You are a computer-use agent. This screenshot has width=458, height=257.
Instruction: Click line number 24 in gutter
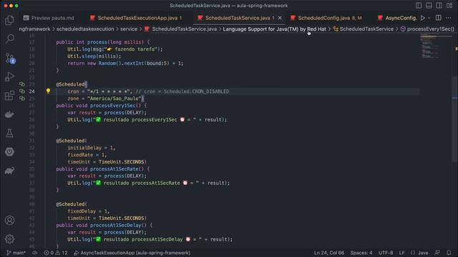coord(31,91)
